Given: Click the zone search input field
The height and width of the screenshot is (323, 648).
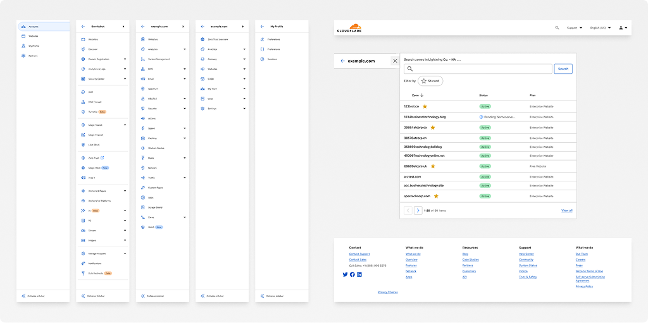Looking at the screenshot, I should point(478,69).
